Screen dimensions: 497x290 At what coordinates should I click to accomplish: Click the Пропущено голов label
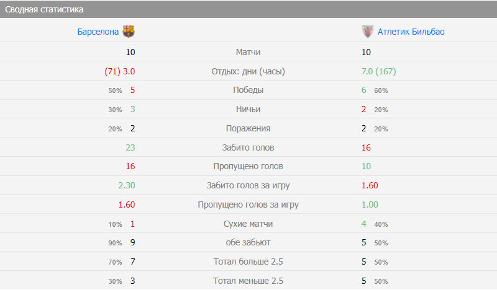point(248,166)
